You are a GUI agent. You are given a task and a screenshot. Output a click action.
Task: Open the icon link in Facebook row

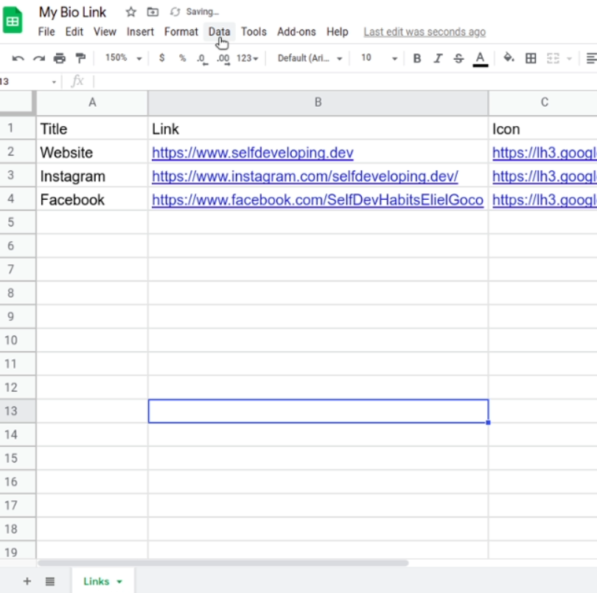pos(545,200)
